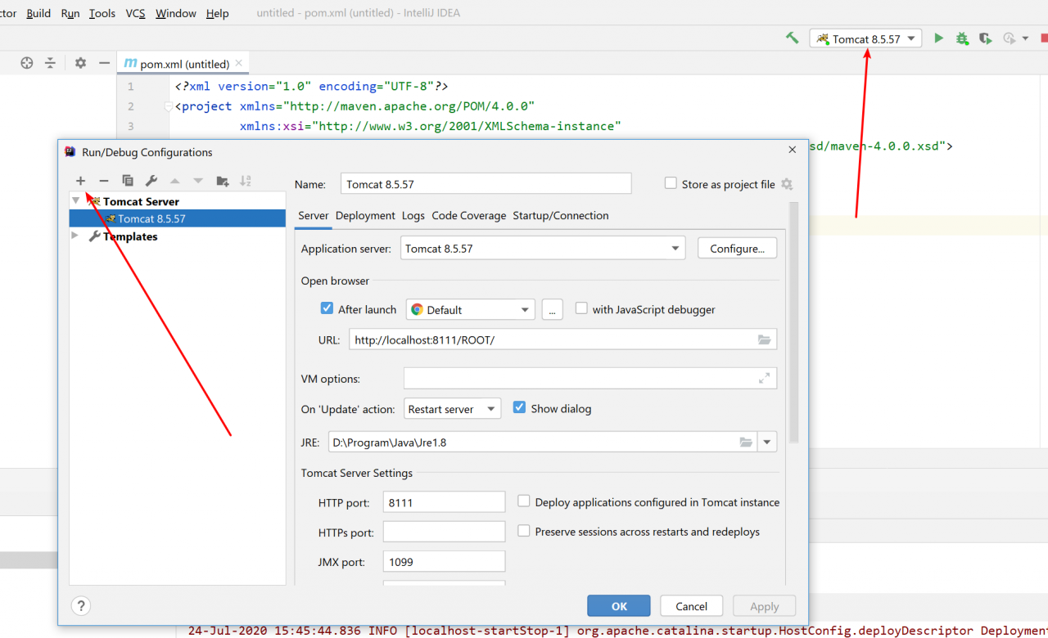Enable the with JavaScript debugger checkbox
The width and height of the screenshot is (1048, 638).
point(581,309)
